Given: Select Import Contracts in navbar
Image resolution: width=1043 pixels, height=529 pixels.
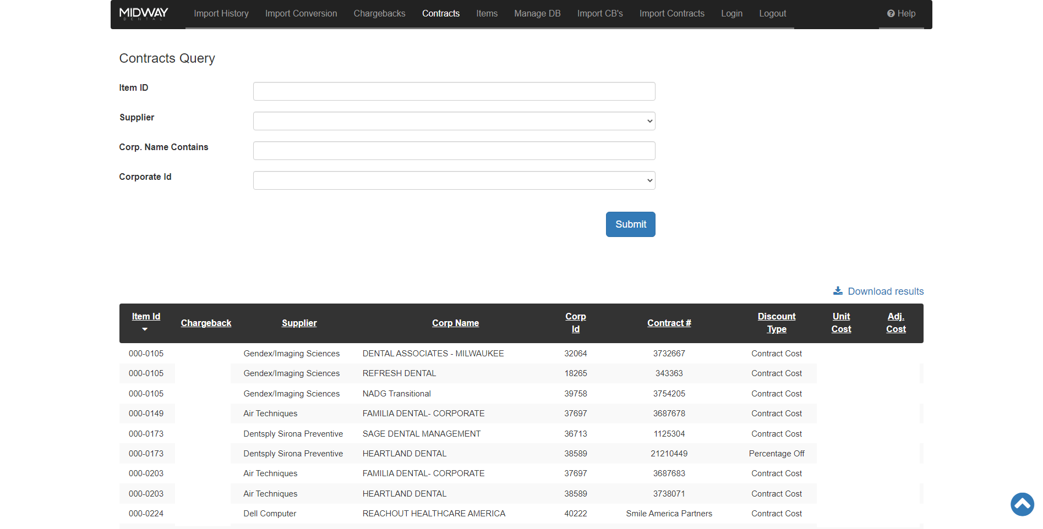Looking at the screenshot, I should [x=671, y=14].
